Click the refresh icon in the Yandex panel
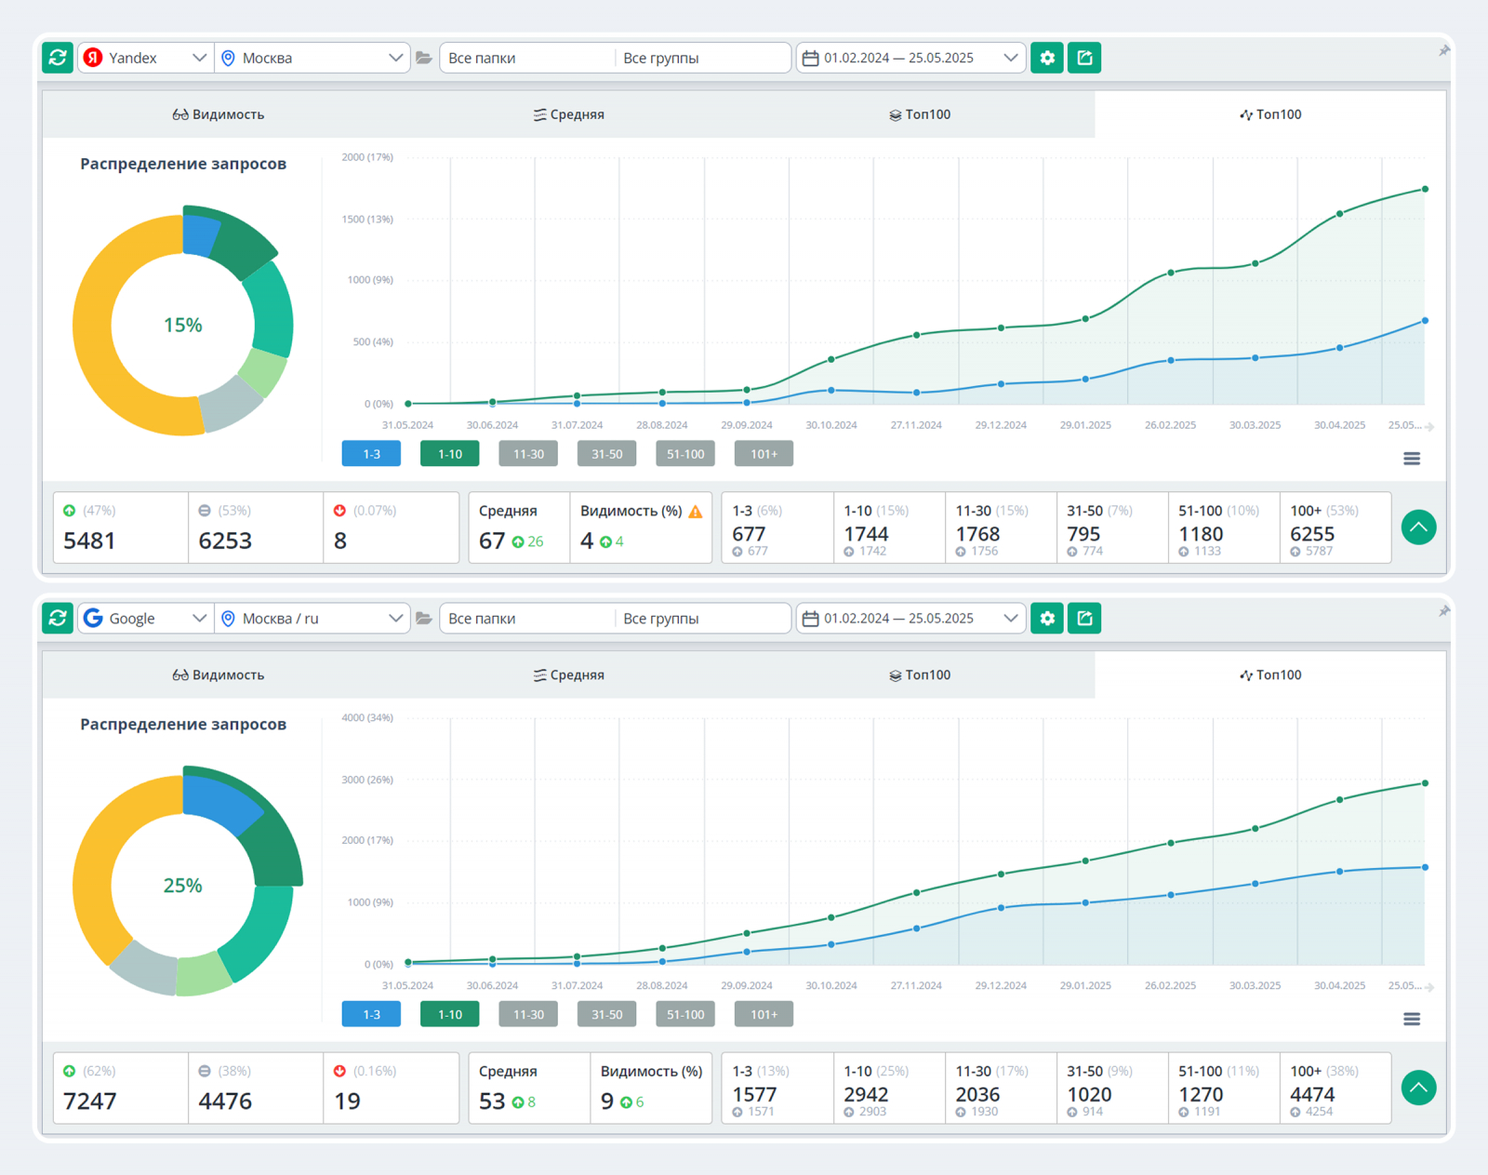The image size is (1488, 1175). point(58,58)
